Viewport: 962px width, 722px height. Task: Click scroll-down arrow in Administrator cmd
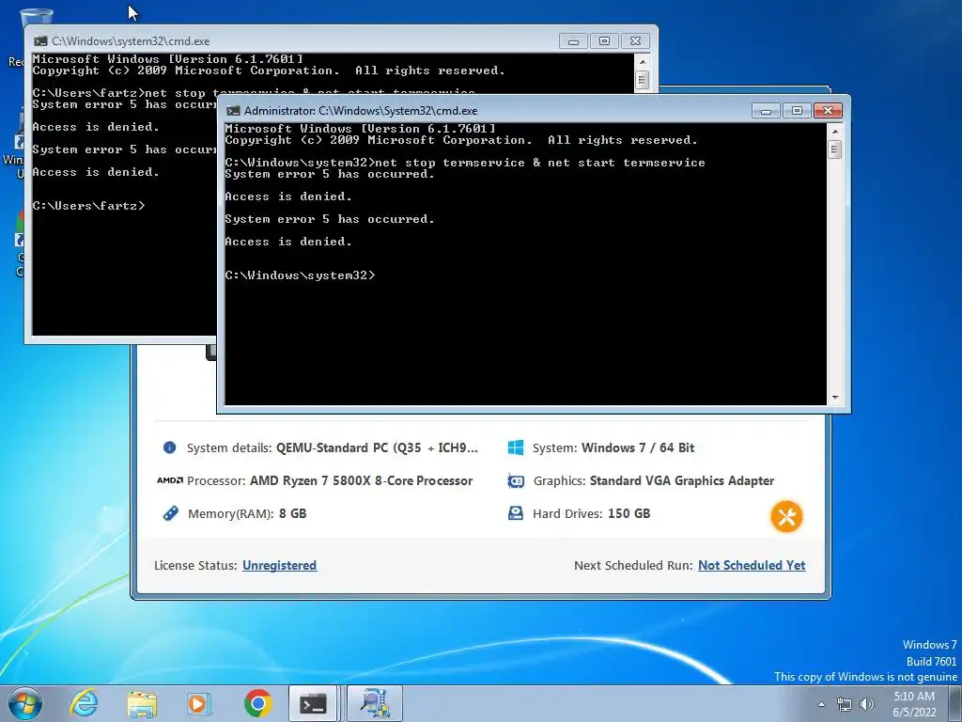(x=834, y=398)
